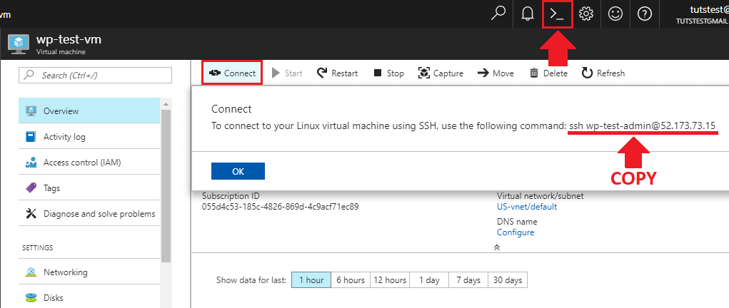Click the disabled Start button
Screen dimensions: 729x308
coord(287,73)
